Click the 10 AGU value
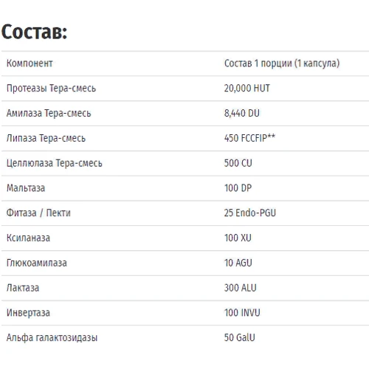This screenshot has height=369, width=369. 238,263
